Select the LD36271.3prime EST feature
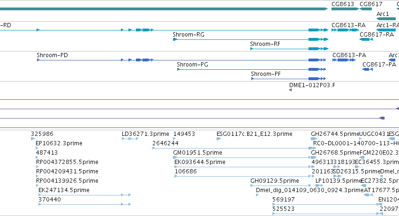Screen dimensions: 399x216 click(x=130, y=139)
